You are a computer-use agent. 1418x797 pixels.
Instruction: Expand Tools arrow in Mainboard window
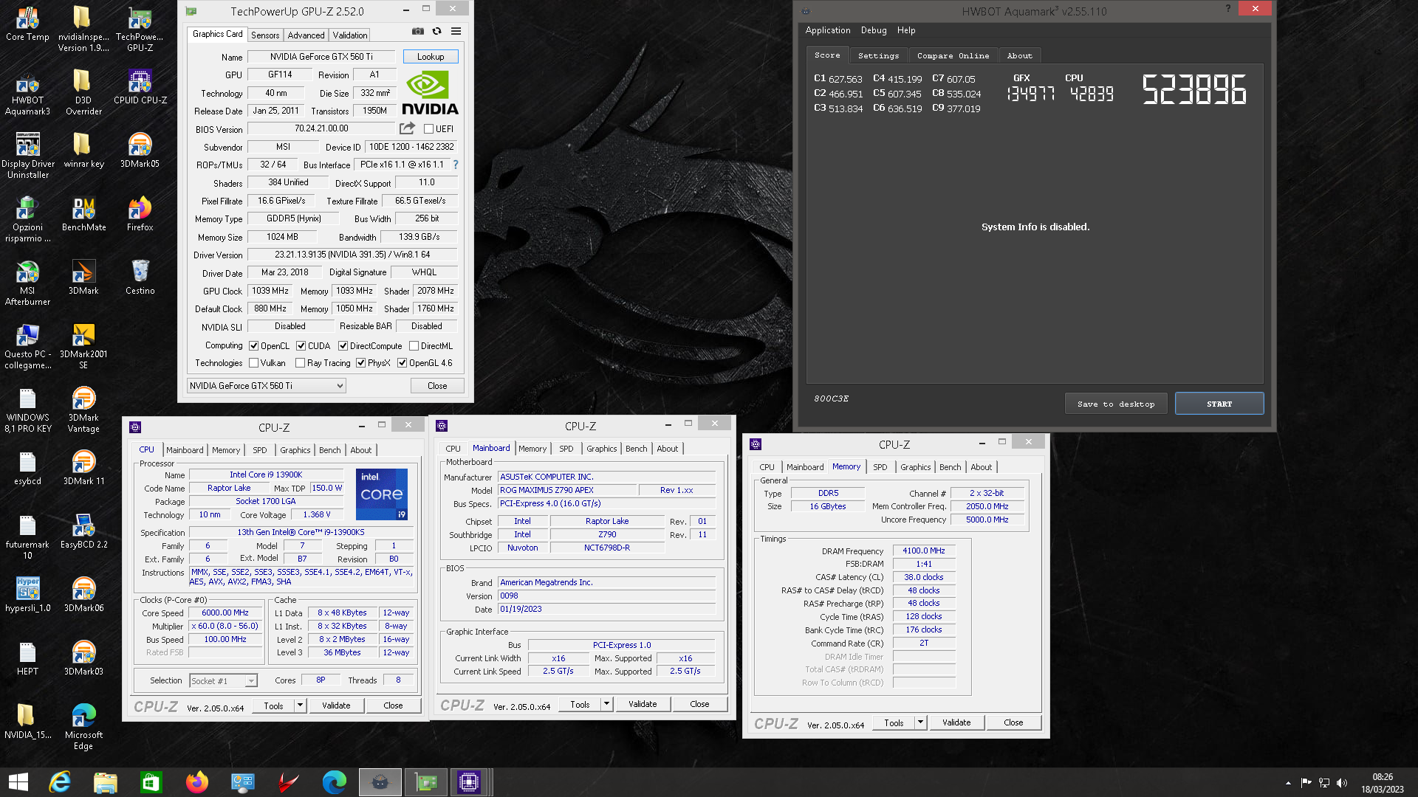pyautogui.click(x=606, y=704)
